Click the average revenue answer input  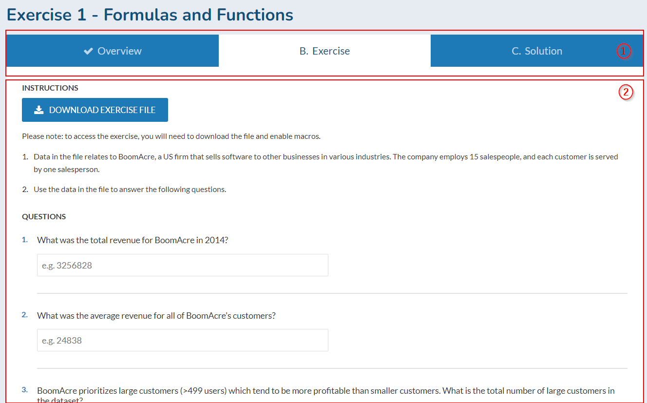coord(182,340)
